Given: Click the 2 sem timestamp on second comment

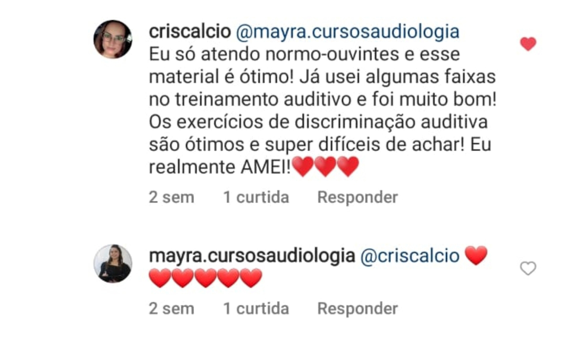Looking at the screenshot, I should (171, 309).
